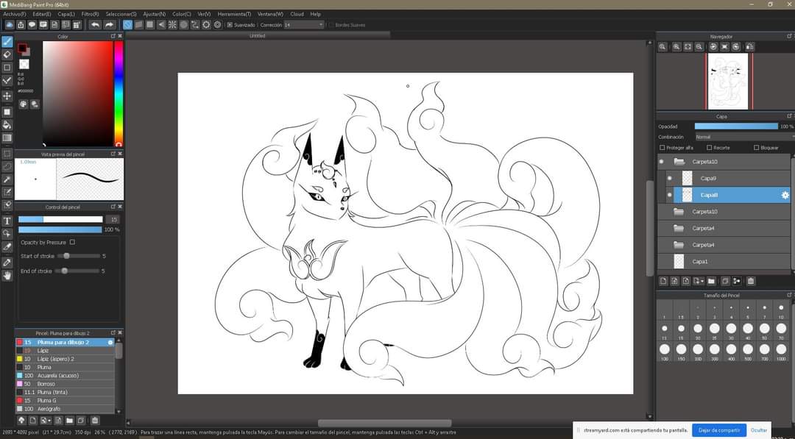The width and height of the screenshot is (795, 439).
Task: Click the cloud save icon in top toolbar
Action: pos(9,24)
